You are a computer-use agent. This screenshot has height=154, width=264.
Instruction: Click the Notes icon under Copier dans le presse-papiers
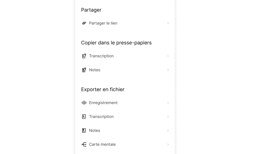pos(84,70)
